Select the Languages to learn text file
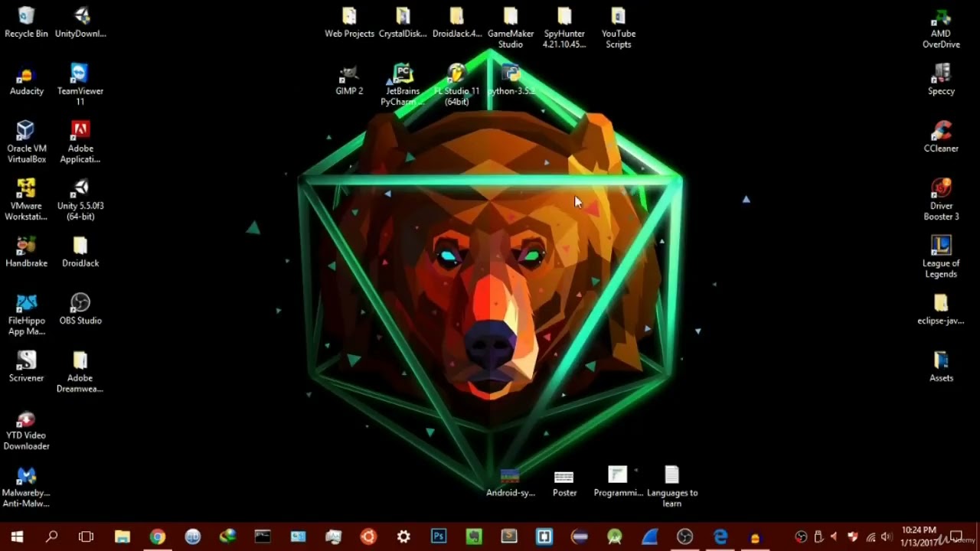Image resolution: width=980 pixels, height=551 pixels. click(672, 487)
